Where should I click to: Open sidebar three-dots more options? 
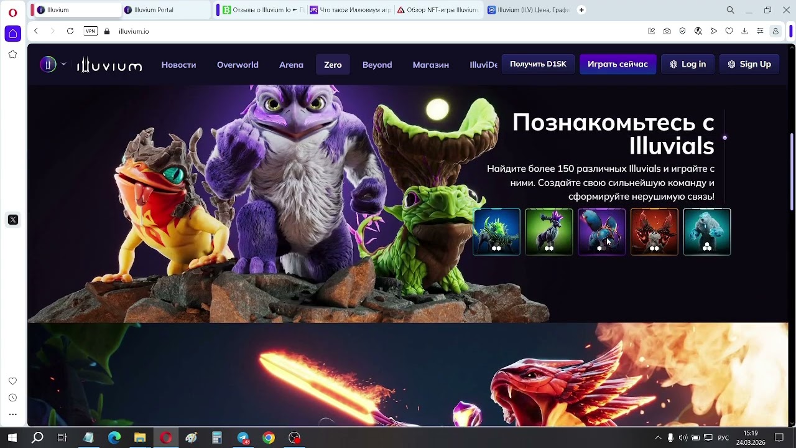coord(12,414)
